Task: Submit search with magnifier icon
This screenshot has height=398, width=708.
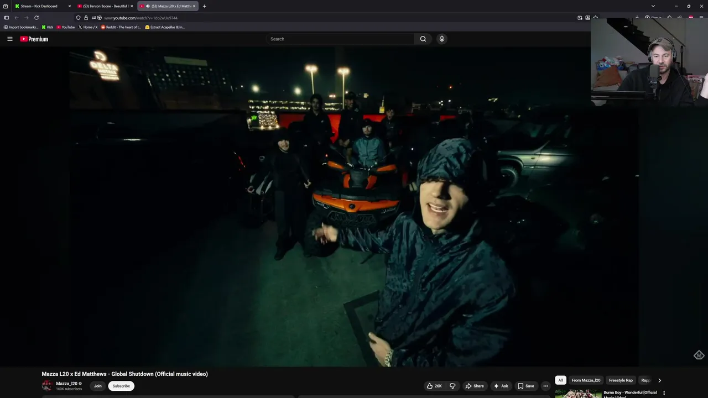Action: pos(423,39)
